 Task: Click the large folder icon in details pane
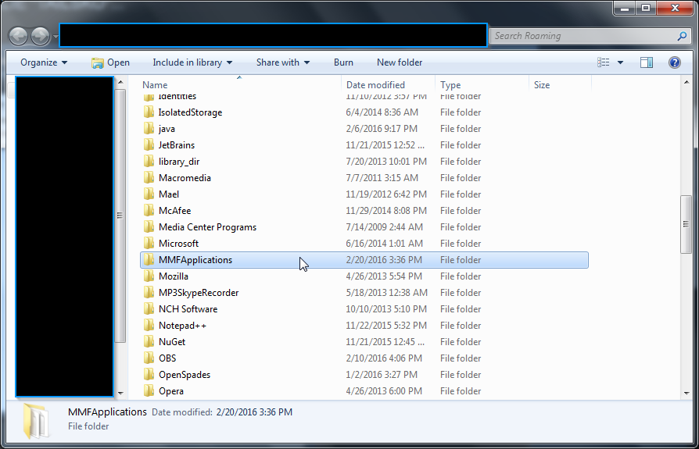pyautogui.click(x=36, y=421)
